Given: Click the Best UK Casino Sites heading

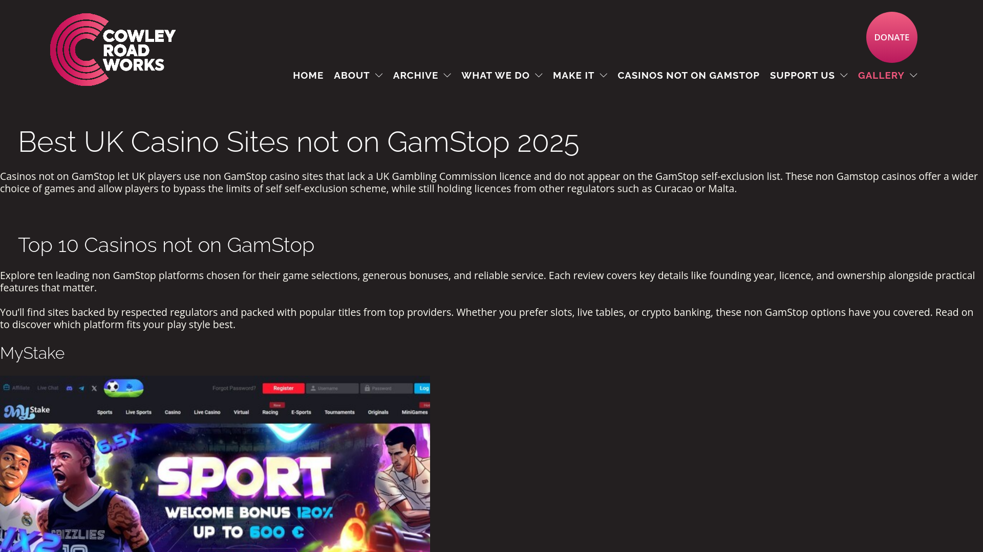Looking at the screenshot, I should point(298,142).
